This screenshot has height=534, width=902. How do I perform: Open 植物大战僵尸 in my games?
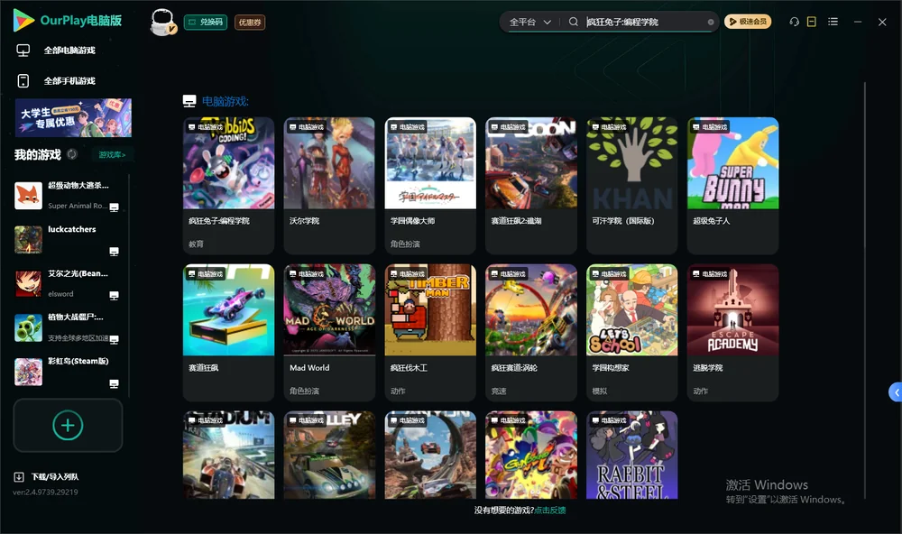(x=69, y=327)
